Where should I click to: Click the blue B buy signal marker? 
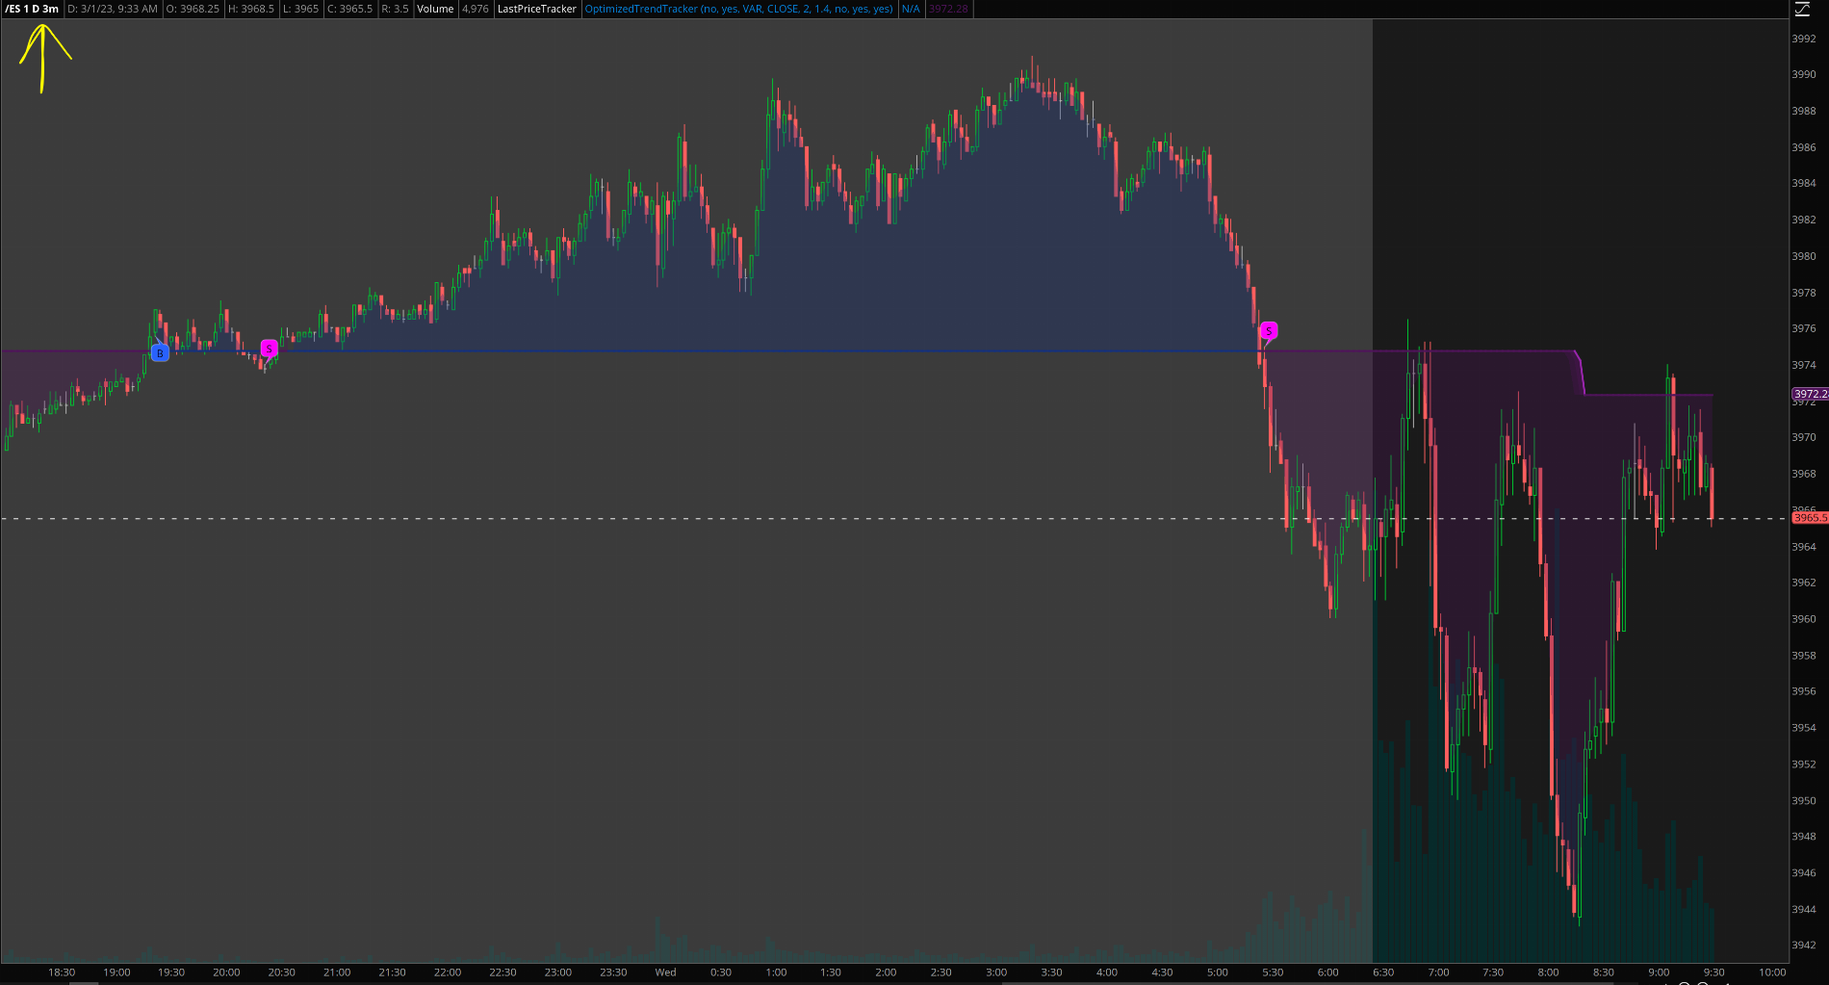point(160,353)
